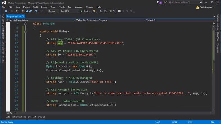Click ChangeCredentials on line 19
This screenshot has height=124, width=221.
click(x=73, y=70)
